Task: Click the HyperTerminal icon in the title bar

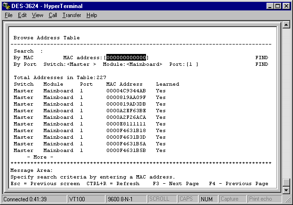Action: 6,6
